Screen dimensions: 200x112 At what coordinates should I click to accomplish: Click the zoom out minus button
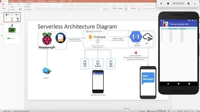pyautogui.click(x=174, y=111)
